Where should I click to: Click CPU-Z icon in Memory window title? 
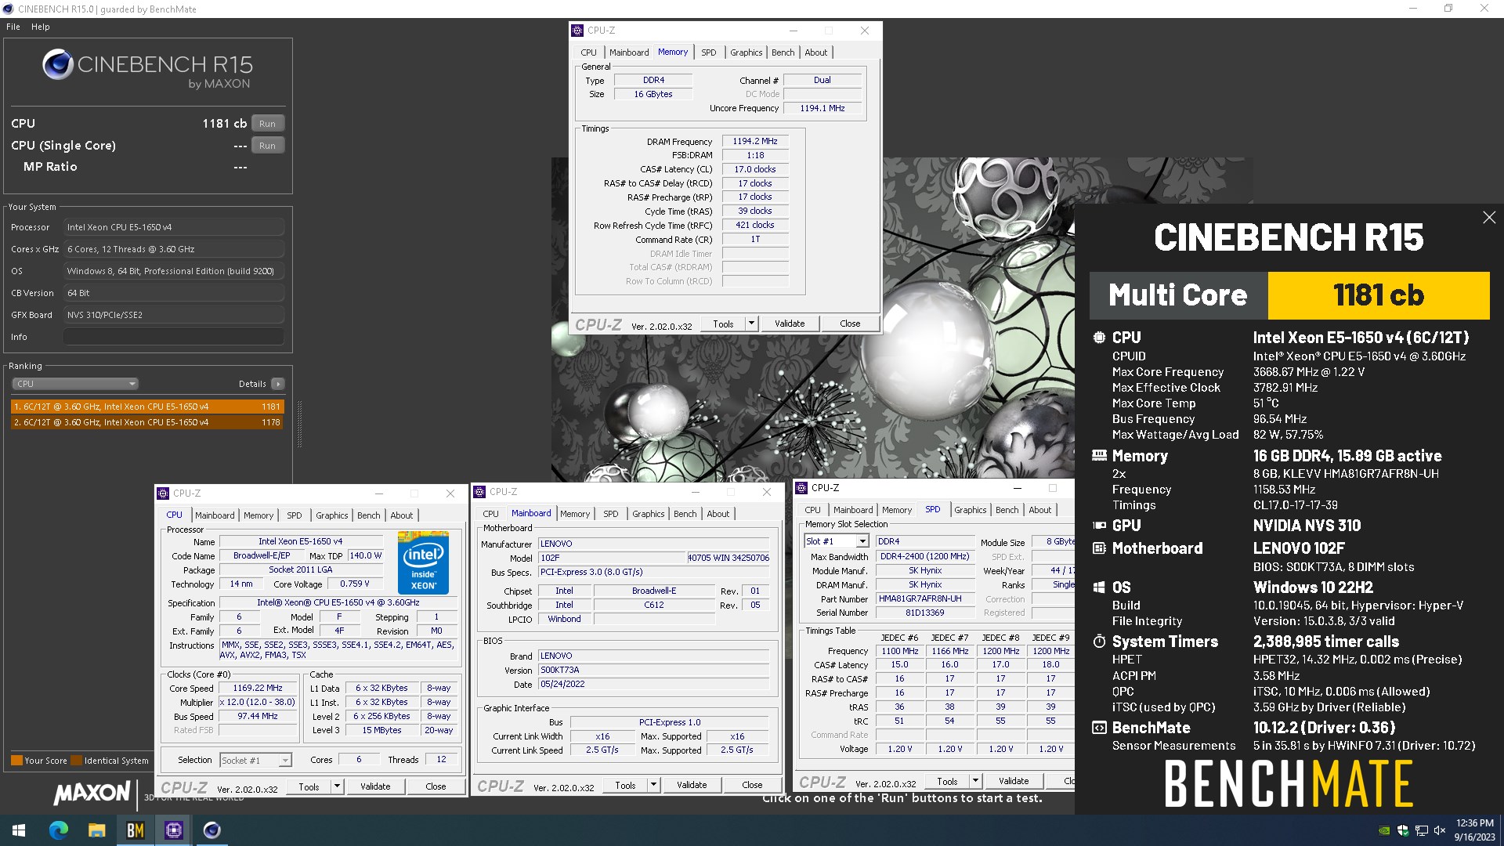tap(578, 31)
